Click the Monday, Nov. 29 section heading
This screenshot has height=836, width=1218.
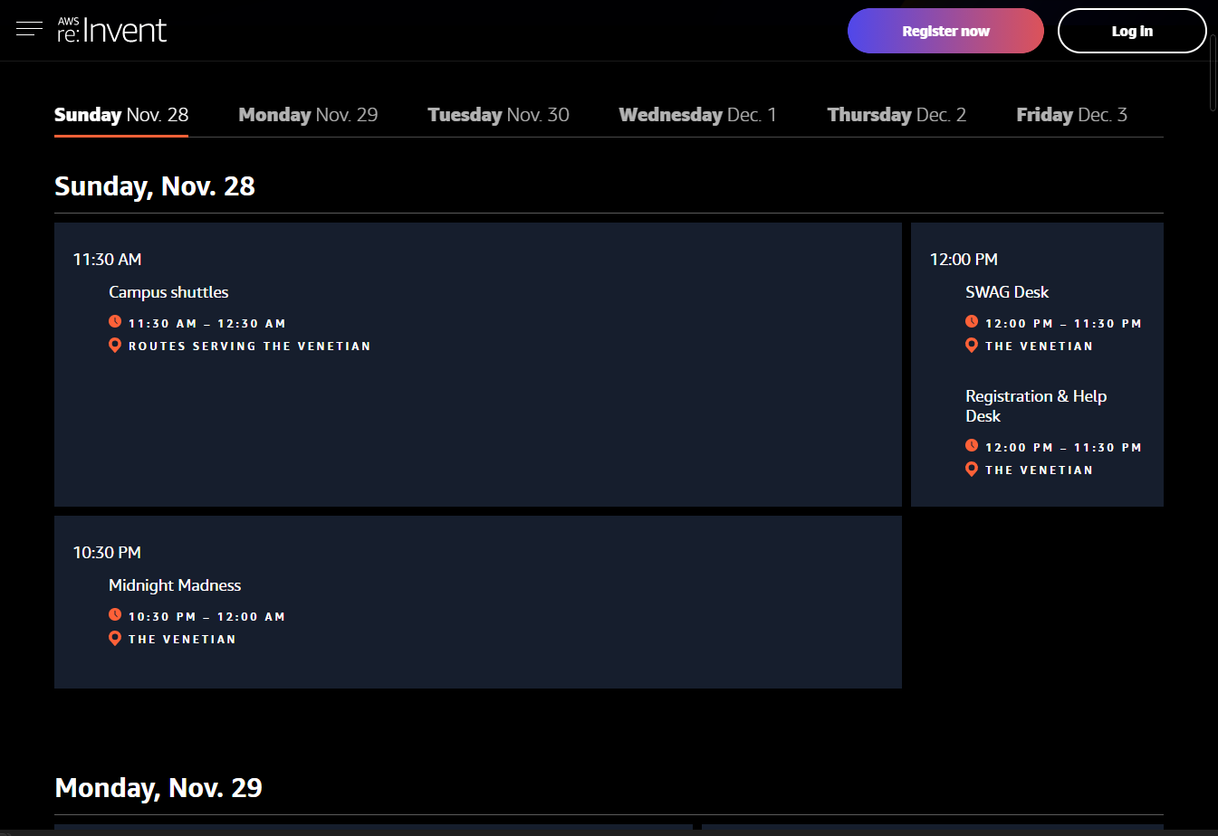pos(158,788)
